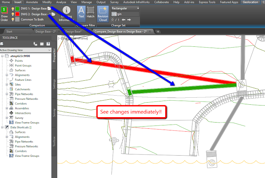Select the Surfaces icon under drawing

11,70
